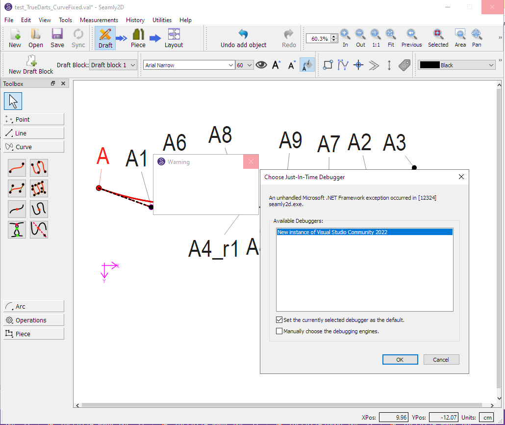Click the Black color selector
The image size is (505, 425).
(x=456, y=64)
